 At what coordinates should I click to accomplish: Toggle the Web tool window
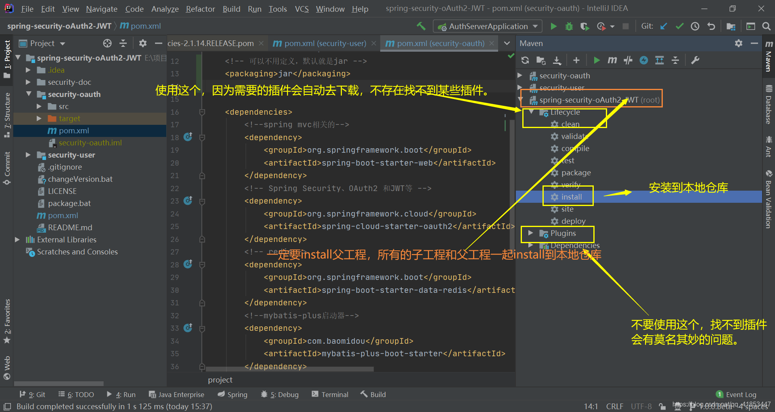7,368
